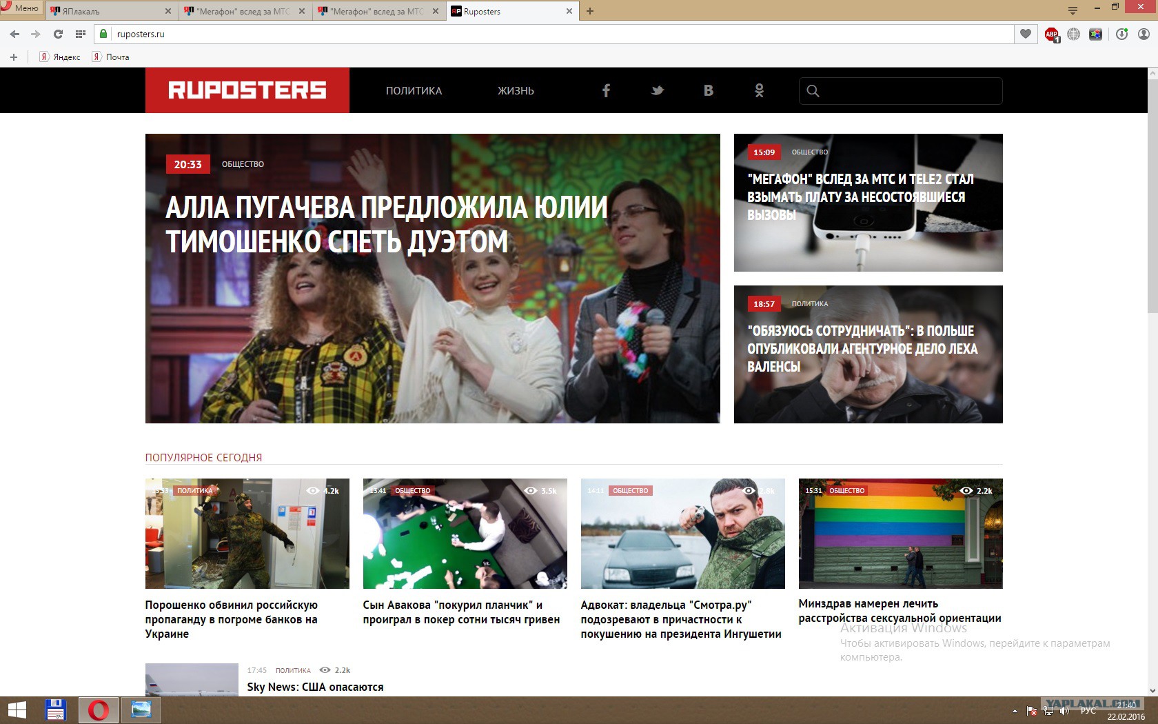Open the tab list menu
Viewport: 1158px width, 724px height.
[x=1073, y=10]
